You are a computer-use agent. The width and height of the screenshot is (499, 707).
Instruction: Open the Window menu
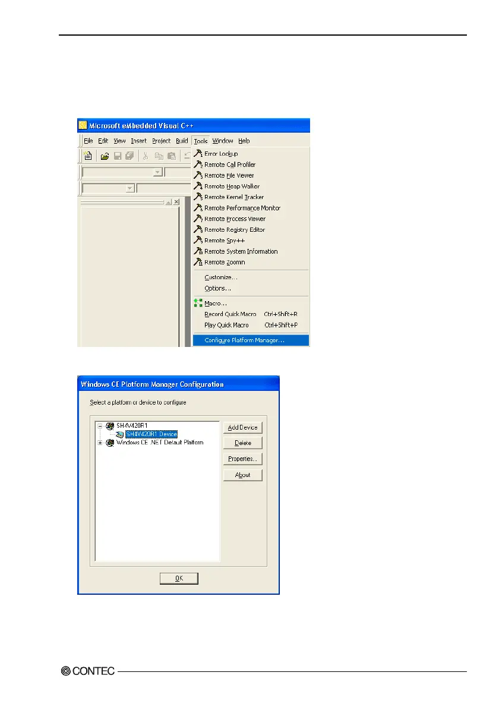(x=223, y=141)
